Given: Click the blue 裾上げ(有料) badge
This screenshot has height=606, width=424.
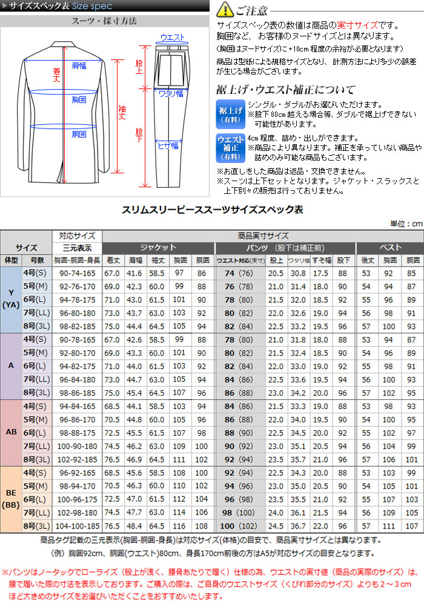Looking at the screenshot, I should (230, 112).
